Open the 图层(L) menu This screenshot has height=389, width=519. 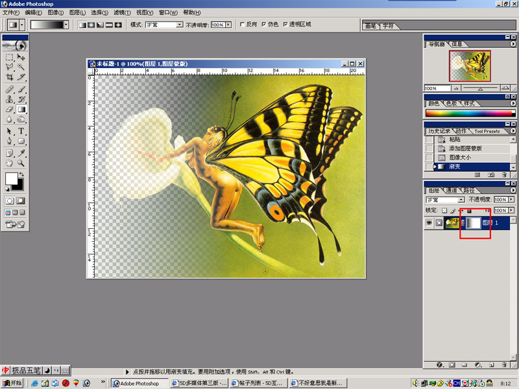(77, 12)
